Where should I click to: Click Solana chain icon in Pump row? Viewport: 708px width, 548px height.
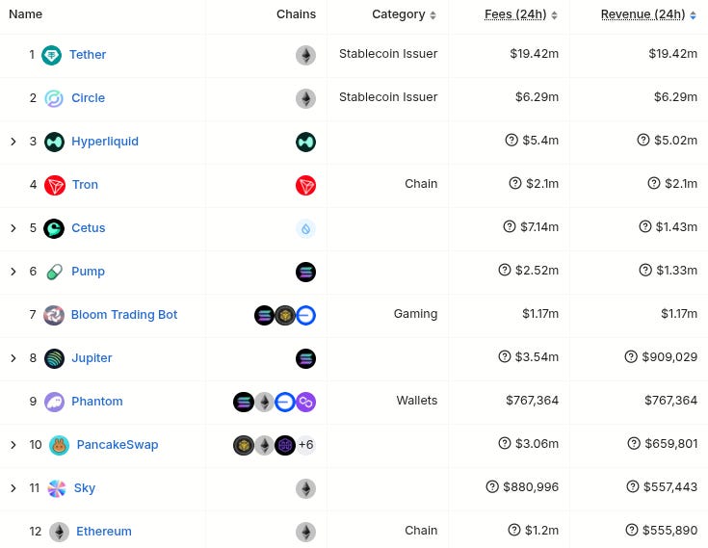(305, 272)
